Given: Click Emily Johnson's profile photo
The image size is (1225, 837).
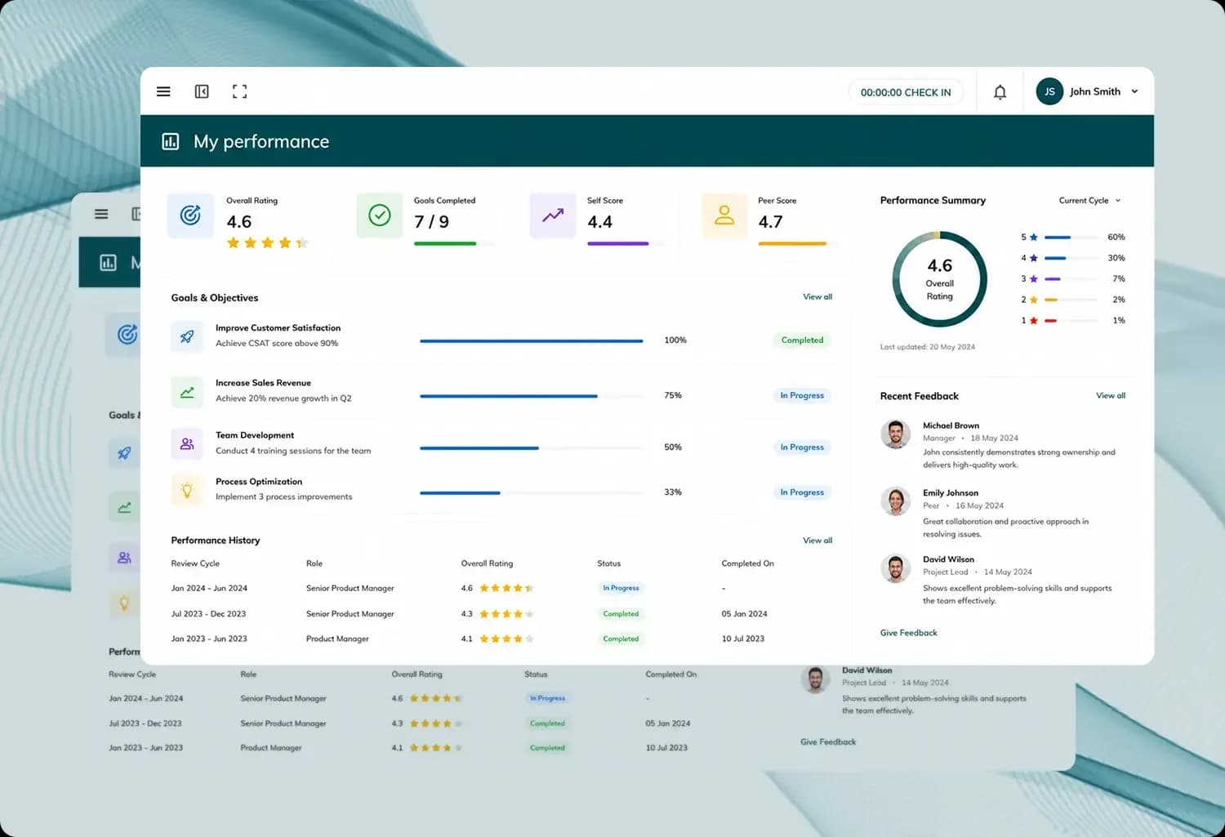Looking at the screenshot, I should coord(896,501).
